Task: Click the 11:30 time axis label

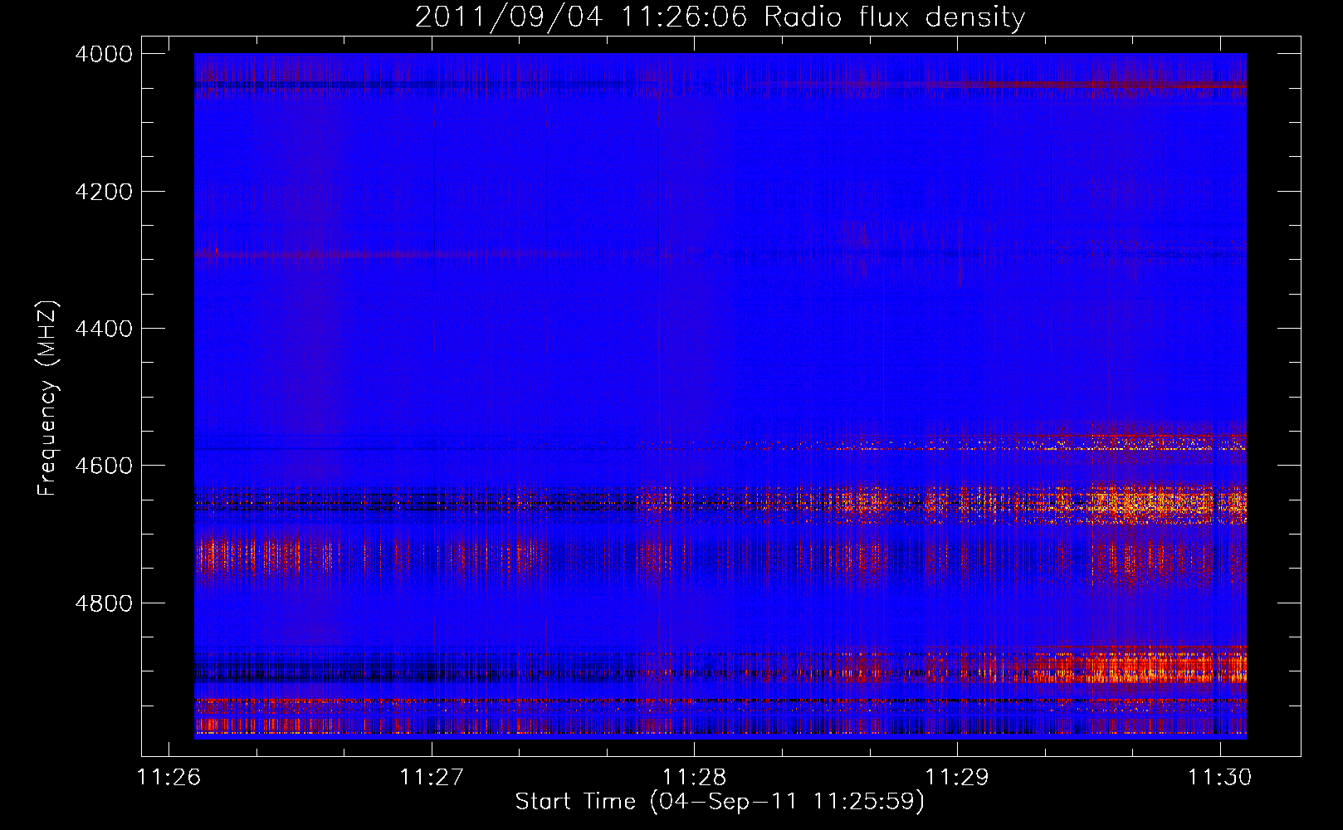Action: click(x=1219, y=777)
